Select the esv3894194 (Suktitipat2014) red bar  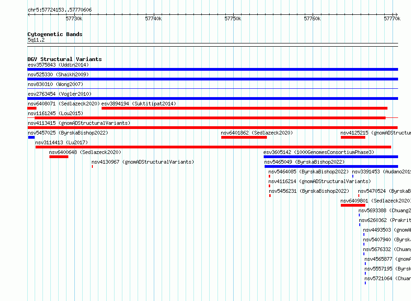(244, 108)
